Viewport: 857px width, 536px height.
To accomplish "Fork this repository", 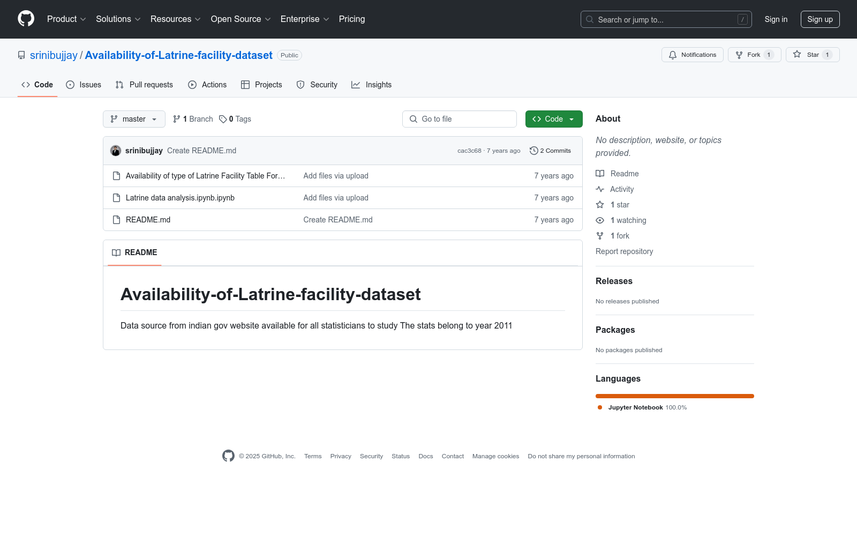I will click(754, 55).
